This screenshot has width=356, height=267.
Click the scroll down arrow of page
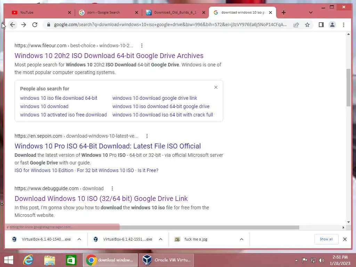pos(348,222)
